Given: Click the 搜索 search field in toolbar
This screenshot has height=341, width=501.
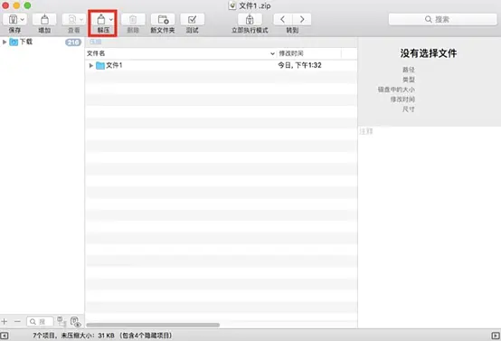Looking at the screenshot, I should tap(443, 20).
